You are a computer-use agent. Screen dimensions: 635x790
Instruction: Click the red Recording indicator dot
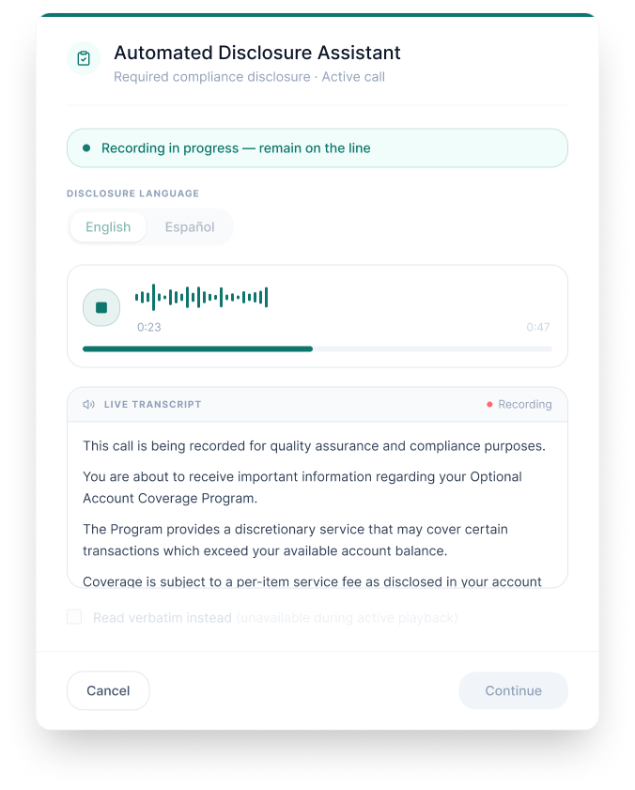pos(489,404)
